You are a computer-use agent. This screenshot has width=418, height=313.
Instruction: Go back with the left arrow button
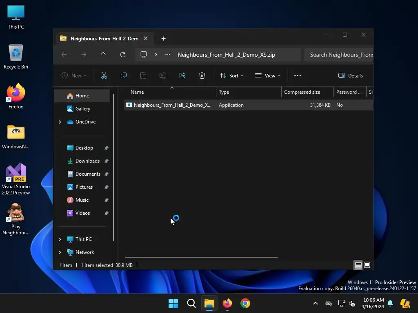point(64,55)
